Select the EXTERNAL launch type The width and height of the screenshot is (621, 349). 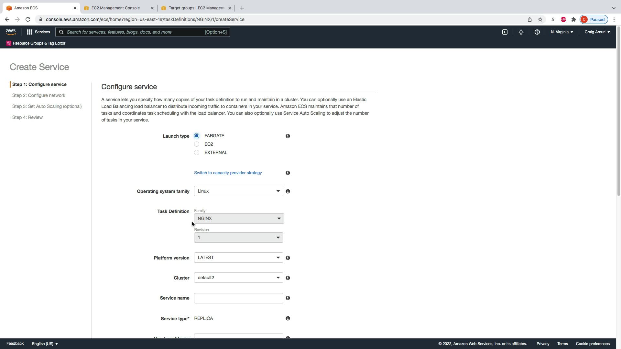point(197,153)
